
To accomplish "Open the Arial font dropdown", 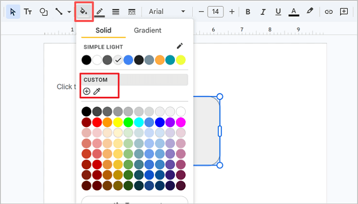I will tap(167, 12).
